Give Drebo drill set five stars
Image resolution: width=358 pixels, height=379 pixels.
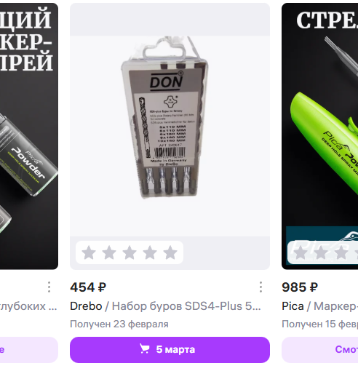coord(170,252)
